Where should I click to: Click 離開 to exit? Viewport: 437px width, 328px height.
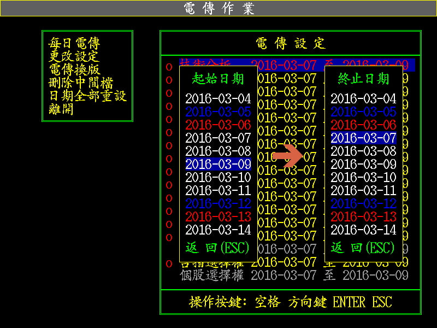click(61, 109)
